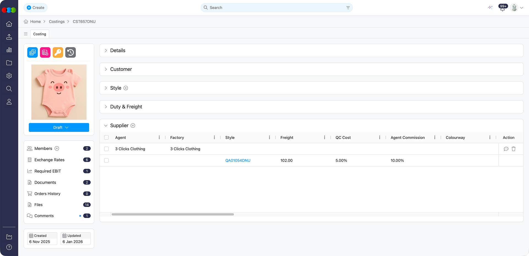Click the Create button
529x256 pixels.
36,8
